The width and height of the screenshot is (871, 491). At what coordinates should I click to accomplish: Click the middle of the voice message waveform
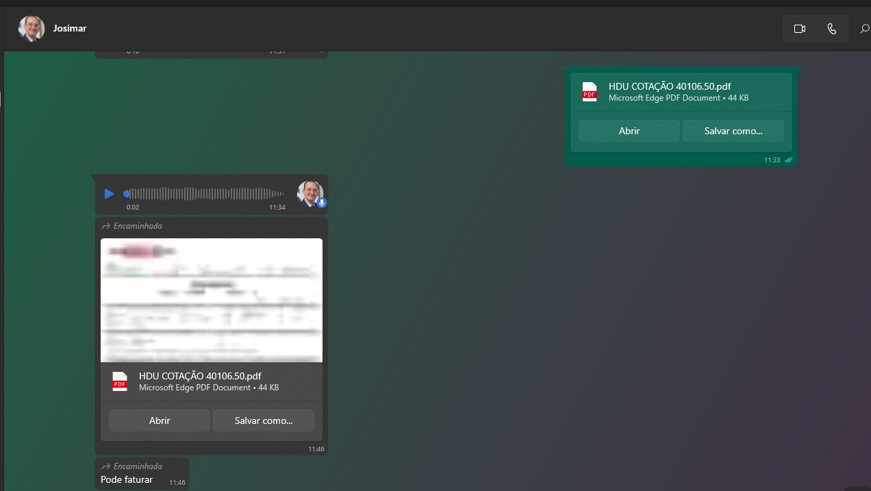point(205,194)
